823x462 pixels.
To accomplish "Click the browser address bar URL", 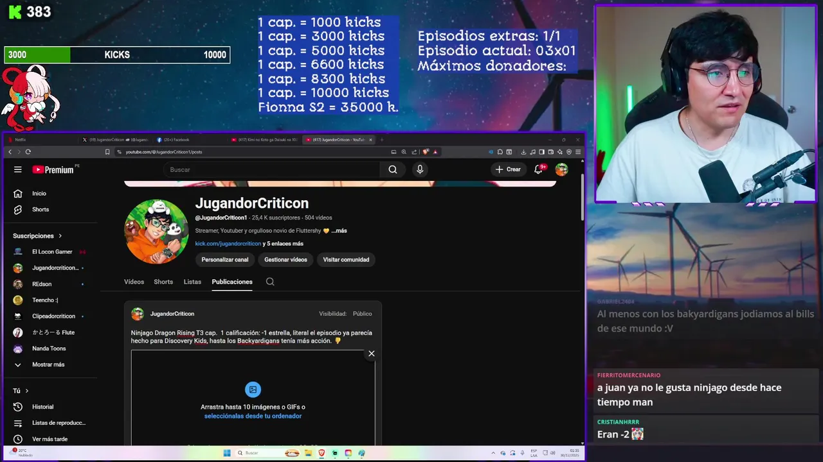I will click(164, 152).
